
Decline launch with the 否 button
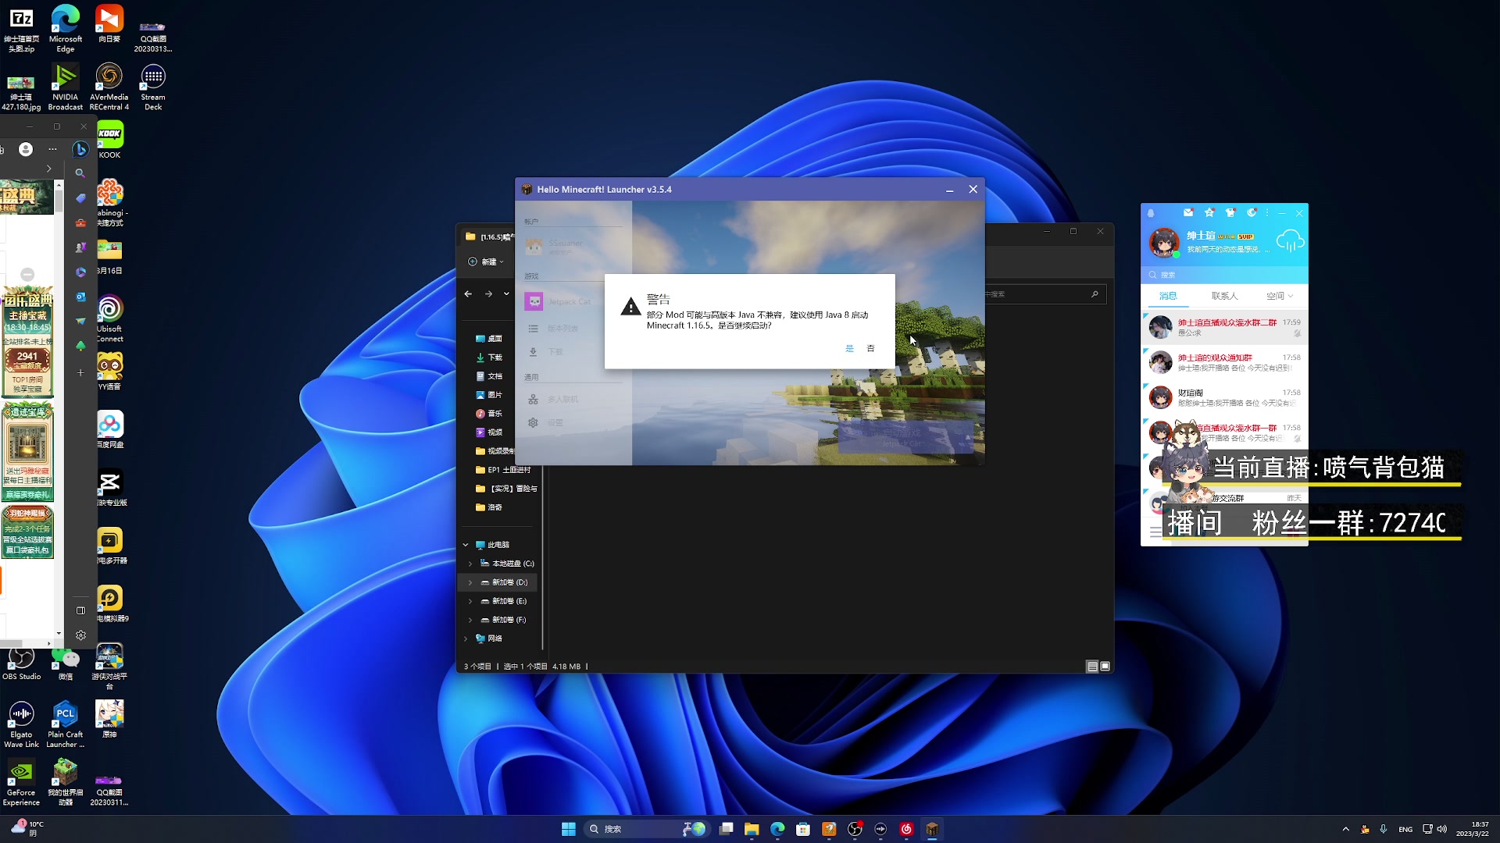[870, 349]
